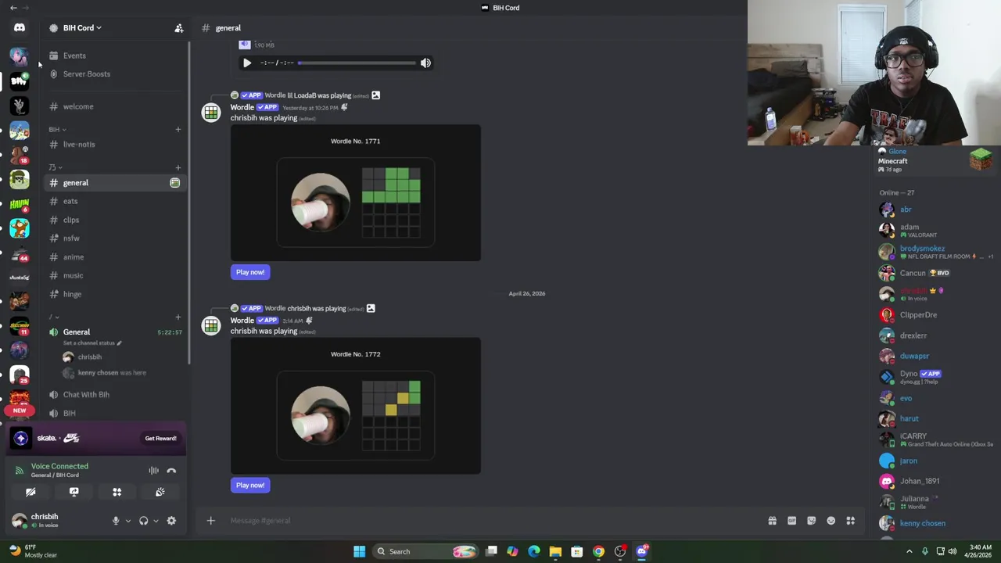Click the Wordle app avatar on the 3:14 AM message
Viewport: 1001px width, 563px height.
tap(211, 326)
